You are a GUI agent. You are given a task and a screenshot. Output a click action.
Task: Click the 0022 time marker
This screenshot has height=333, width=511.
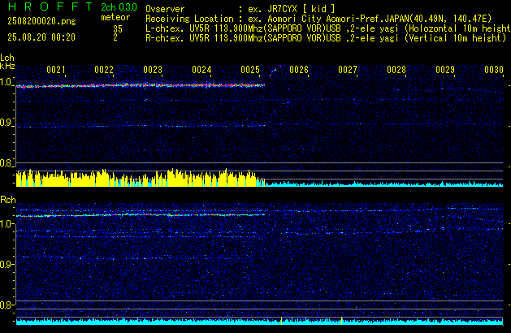104,70
